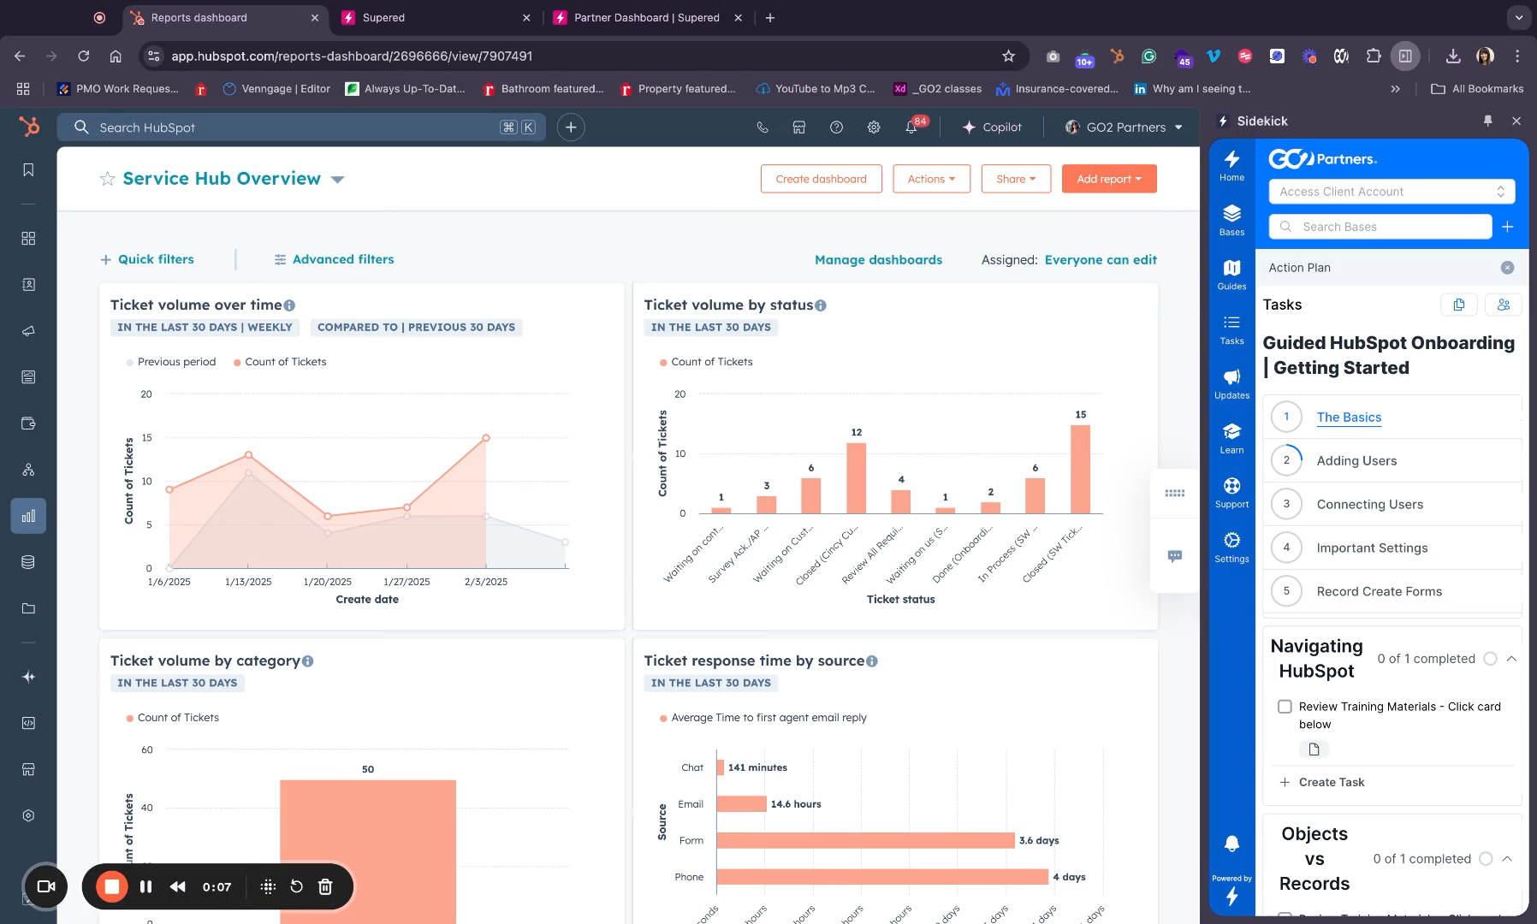This screenshot has height=924, width=1537.
Task: Toggle Average Time to first agent email reply legend
Action: click(x=763, y=718)
